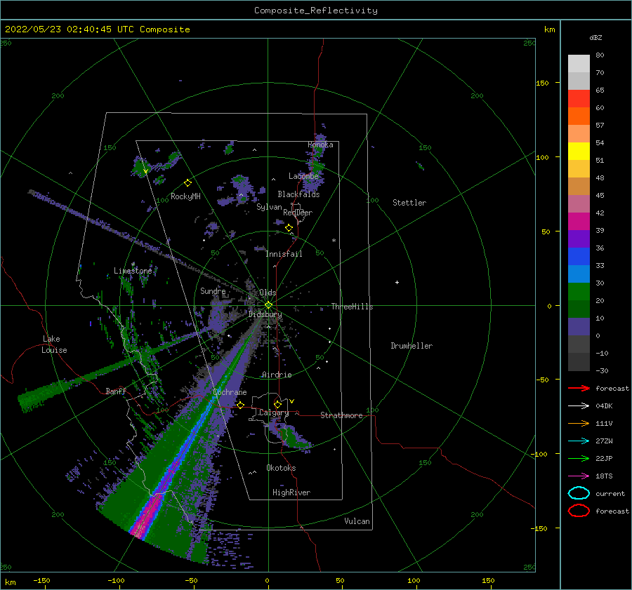Click the Drumheller label
The height and width of the screenshot is (590, 632).
(412, 346)
